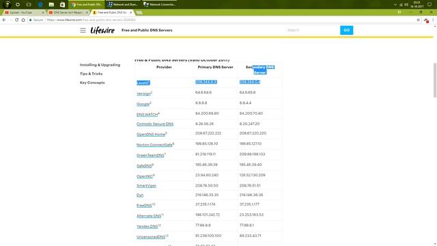The image size is (437, 246).
Task: Click Google's secondary DNS 8.8.4.4
Action: pos(245,103)
